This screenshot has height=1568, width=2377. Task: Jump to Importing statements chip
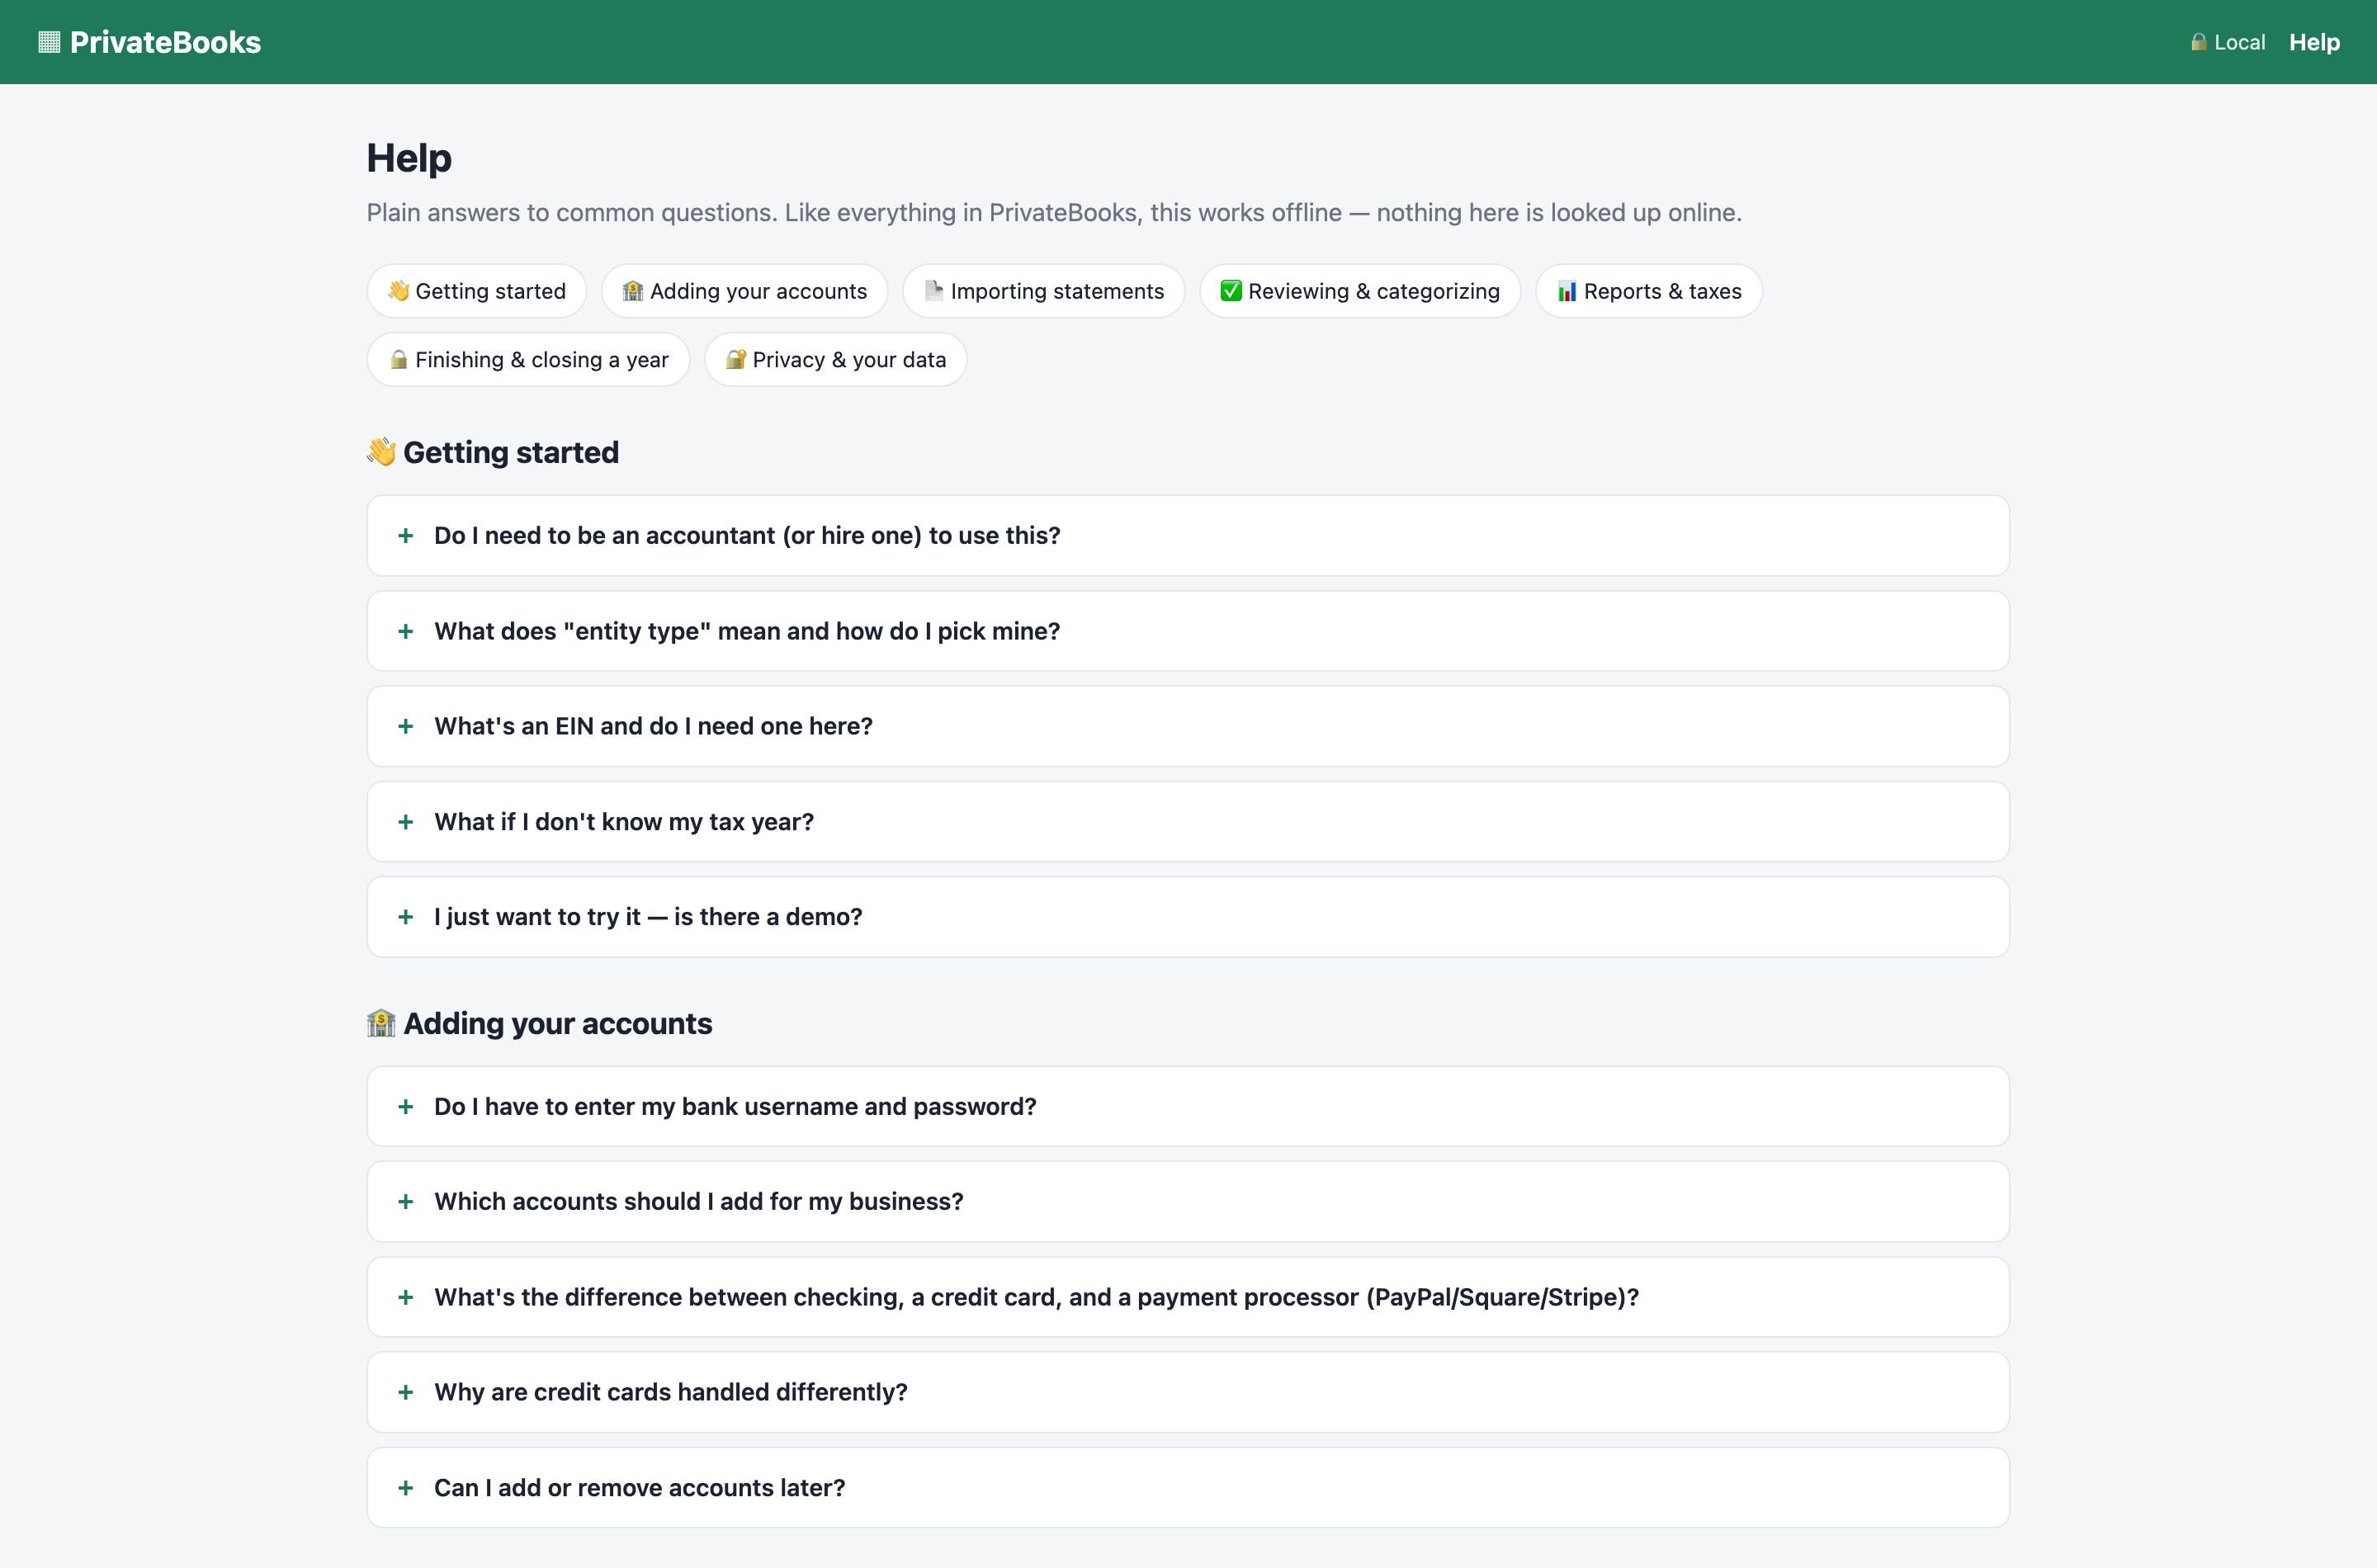point(1044,291)
